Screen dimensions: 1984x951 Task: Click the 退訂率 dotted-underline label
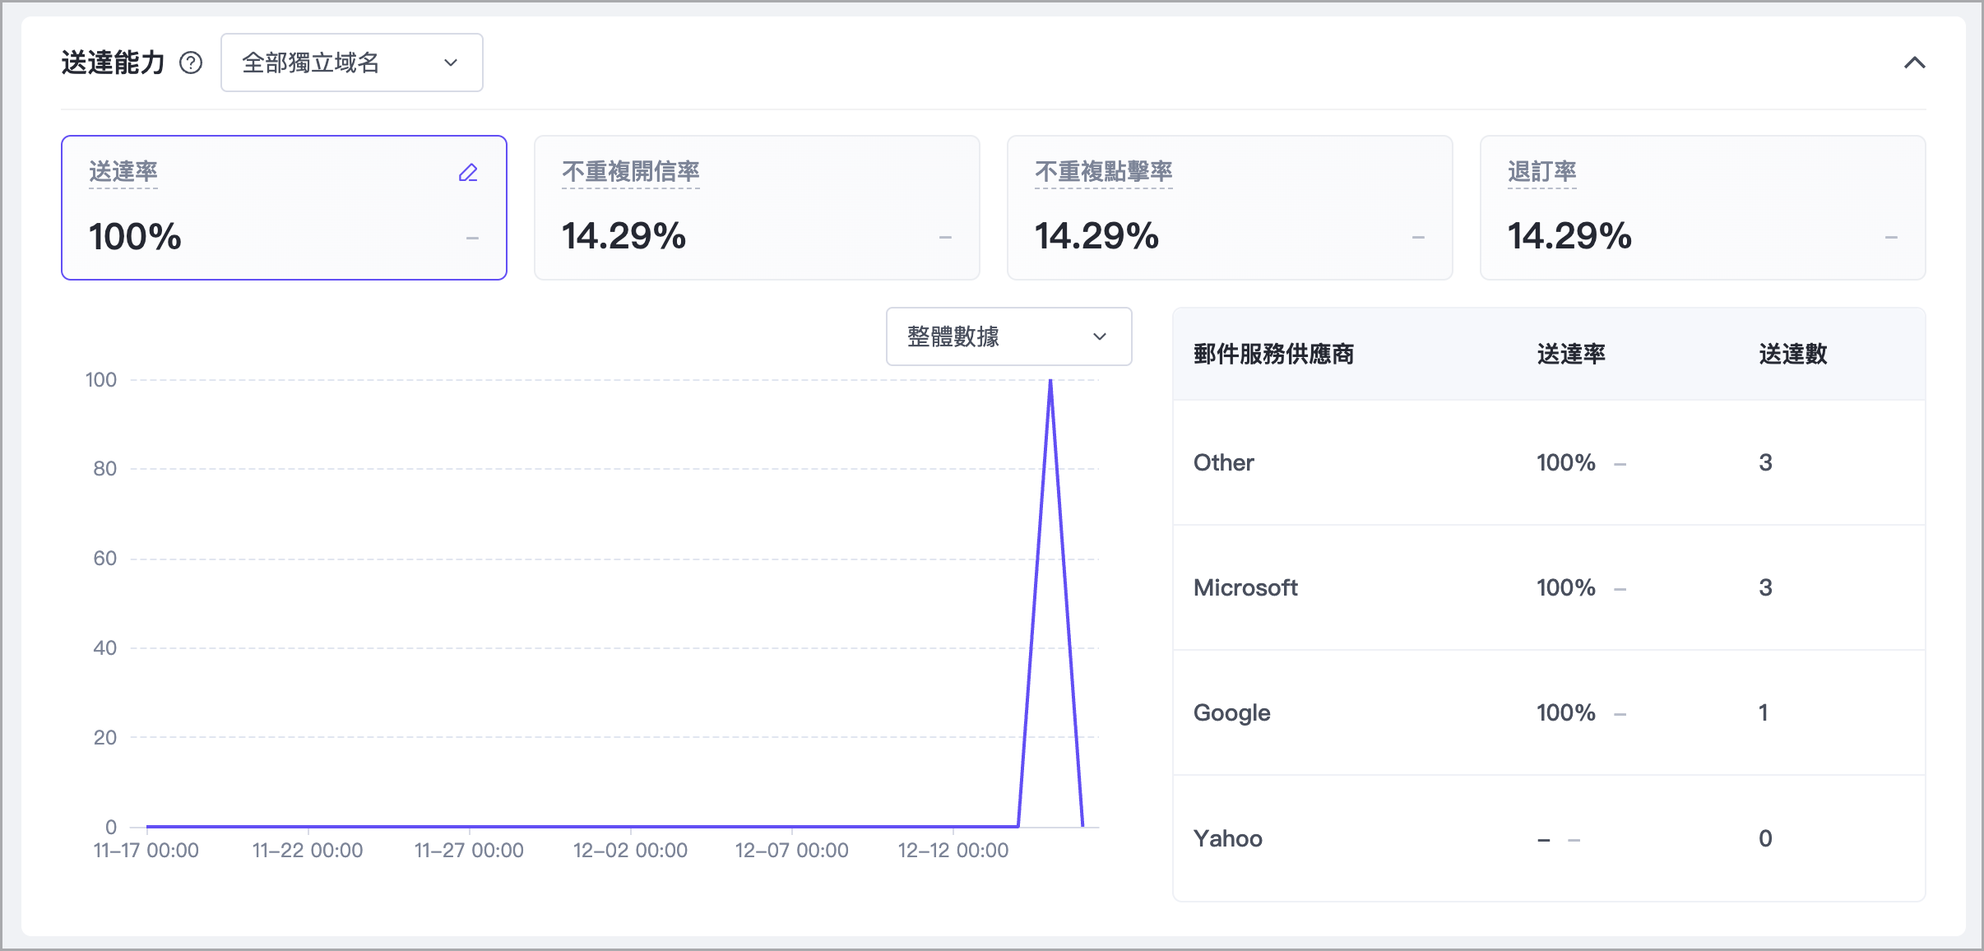point(1541,172)
